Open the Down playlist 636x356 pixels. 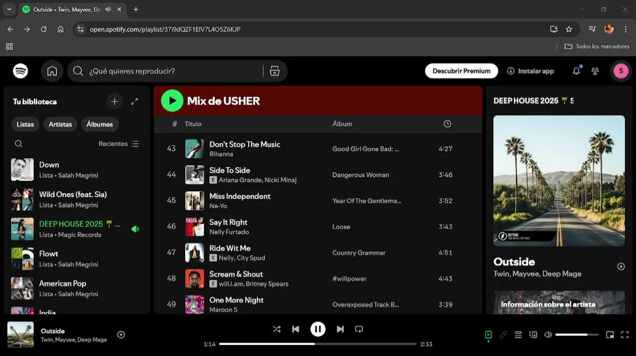tap(77, 170)
